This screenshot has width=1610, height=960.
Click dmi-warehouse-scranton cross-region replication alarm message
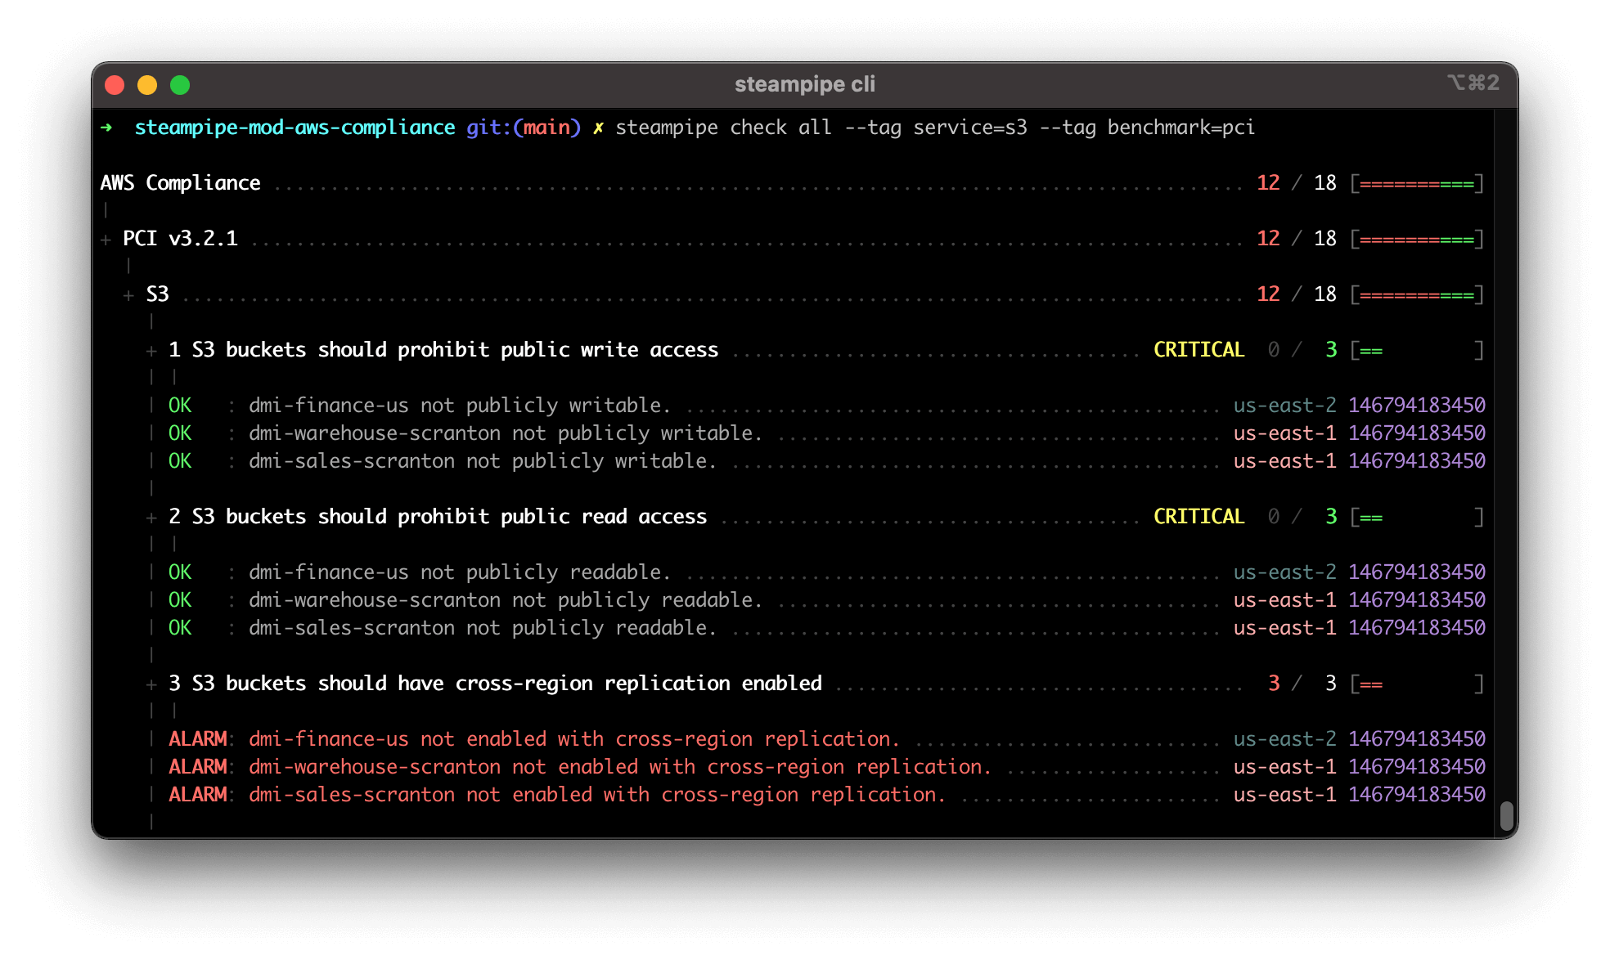click(620, 767)
